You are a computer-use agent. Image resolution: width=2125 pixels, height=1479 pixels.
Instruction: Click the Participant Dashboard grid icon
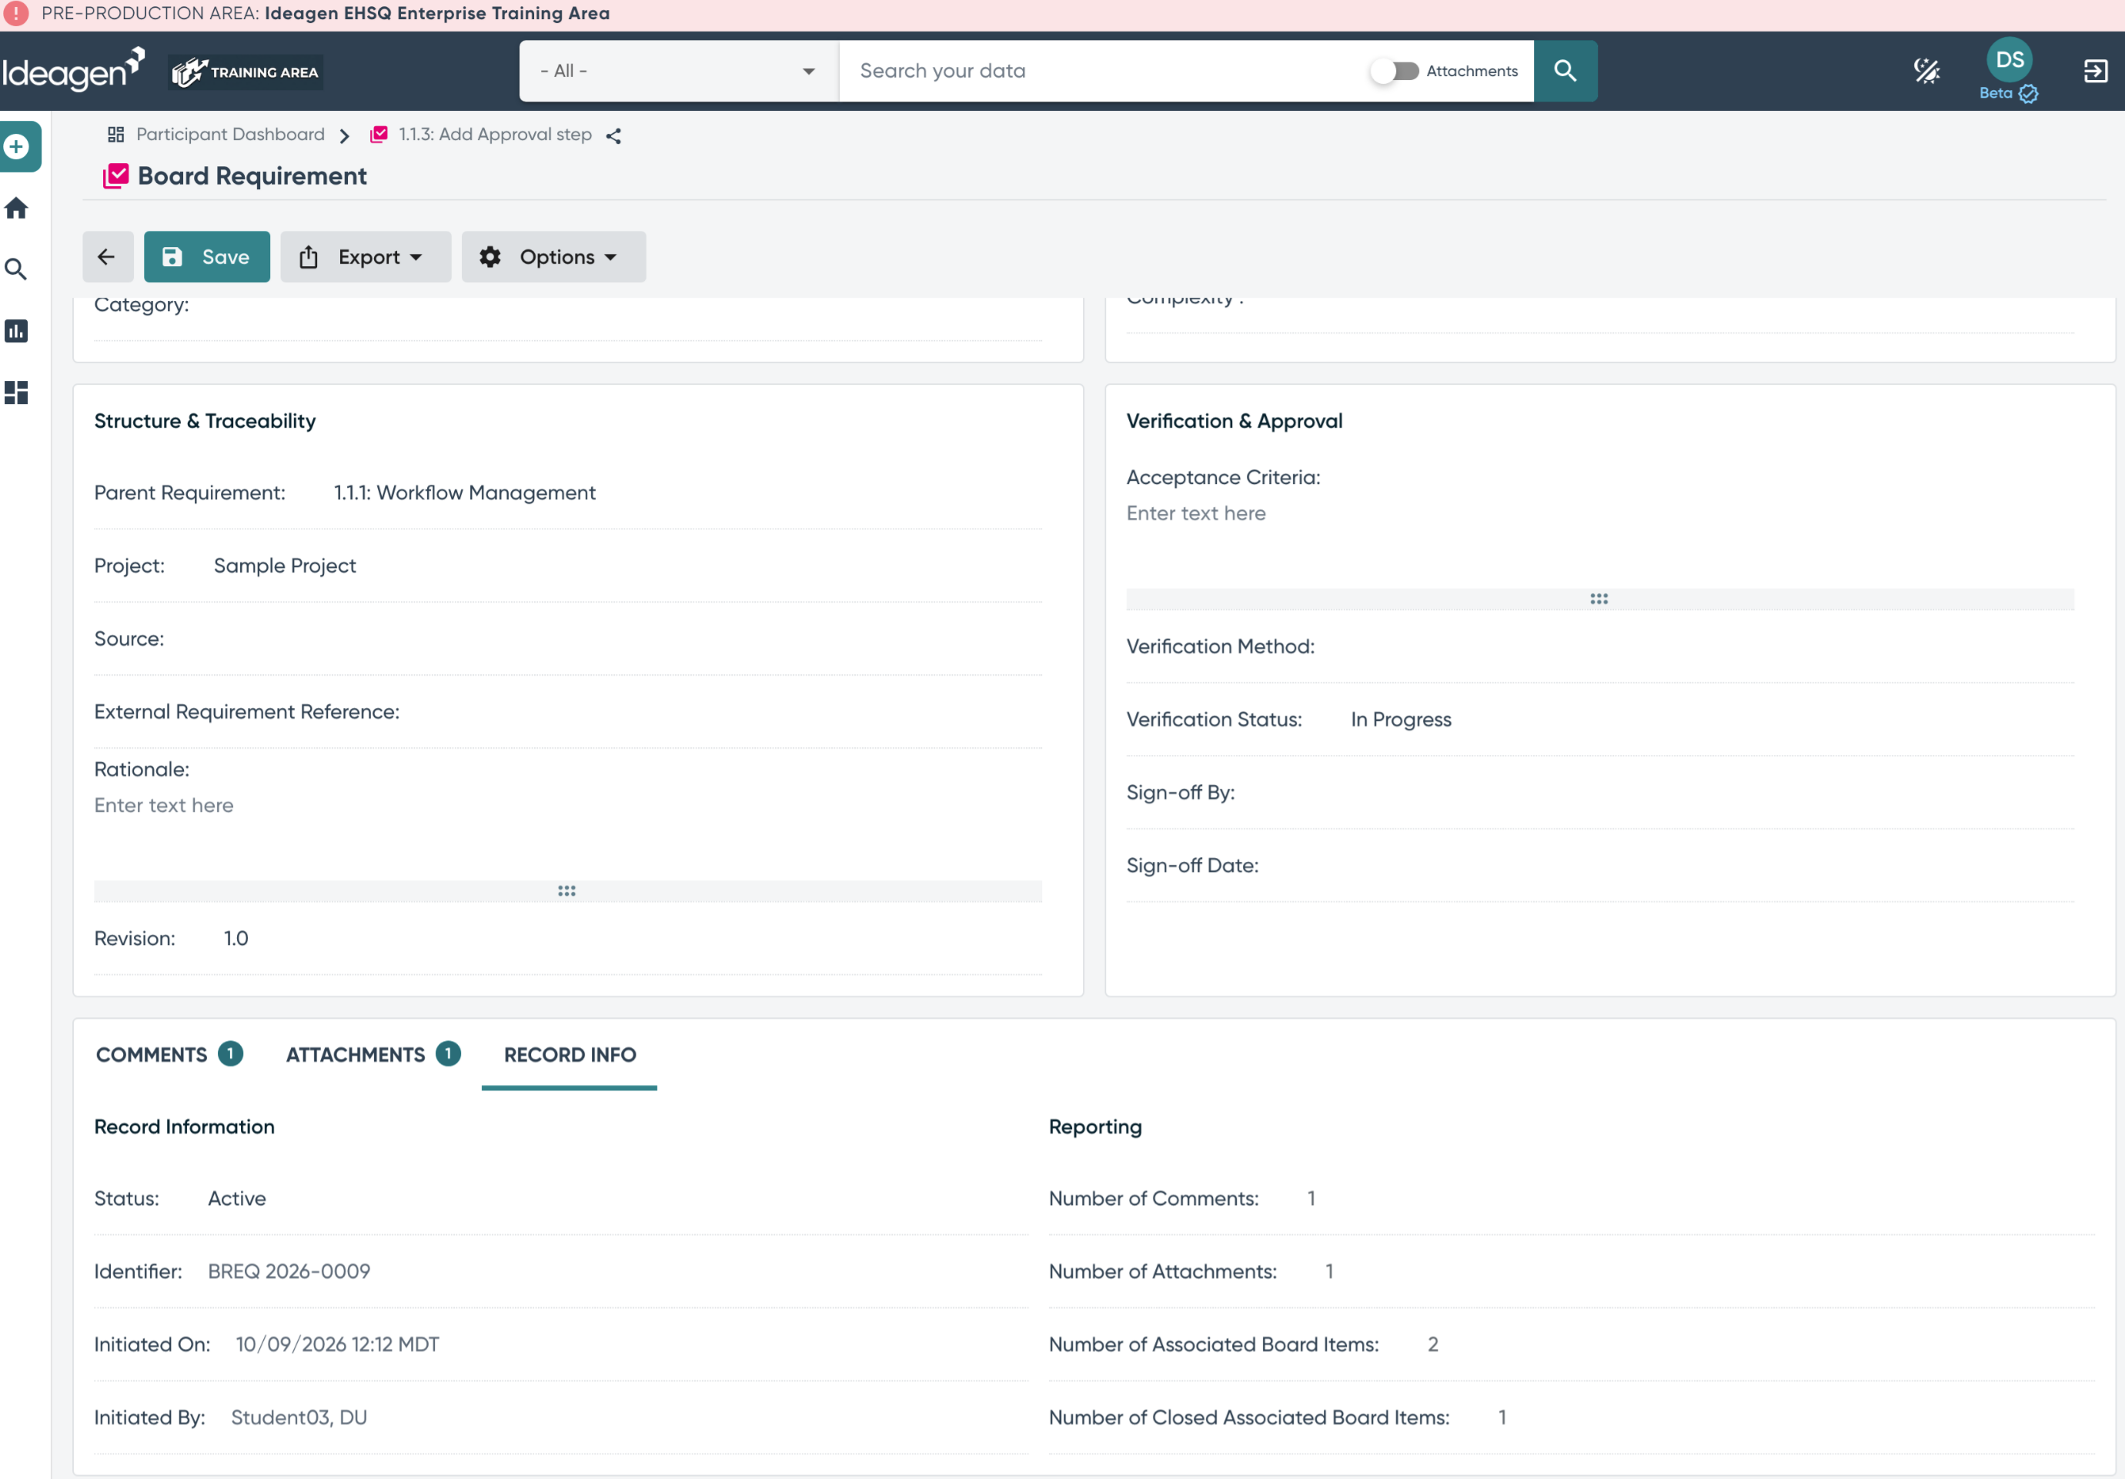click(115, 135)
